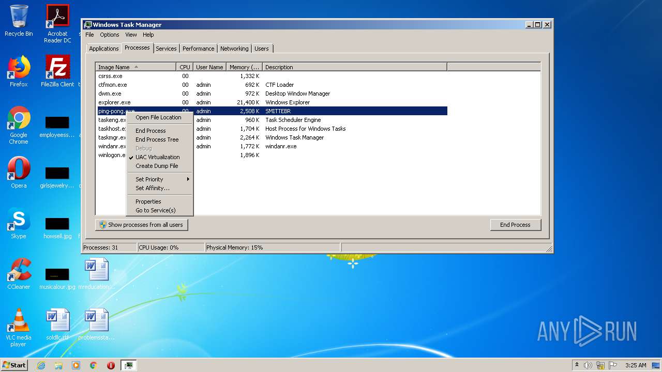This screenshot has width=662, height=372.
Task: Open the girlsjewelry desktop file
Action: point(57,177)
